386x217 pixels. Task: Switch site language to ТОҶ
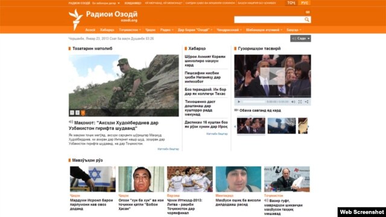pyautogui.click(x=291, y=3)
